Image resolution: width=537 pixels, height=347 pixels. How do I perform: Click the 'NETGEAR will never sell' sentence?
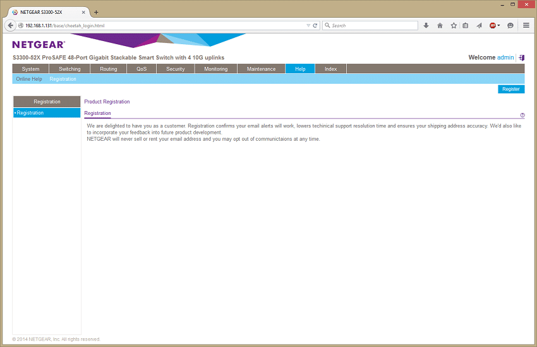203,139
